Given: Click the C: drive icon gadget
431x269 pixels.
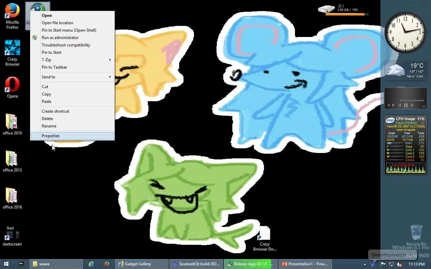Looking at the screenshot, I should point(326,9).
